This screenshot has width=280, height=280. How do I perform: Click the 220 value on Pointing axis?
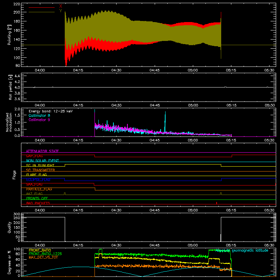(x=16, y=4)
